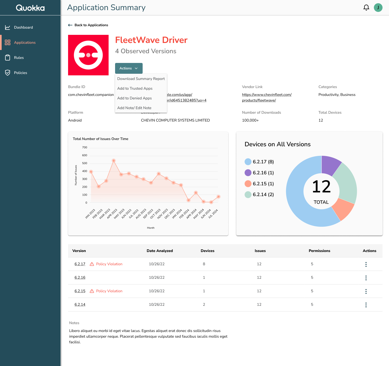Select Add Note/ Edit Note

(141, 108)
